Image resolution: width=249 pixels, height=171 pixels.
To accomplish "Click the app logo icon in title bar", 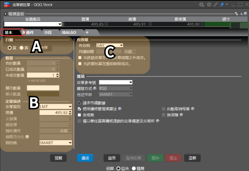I will tap(7, 5).
